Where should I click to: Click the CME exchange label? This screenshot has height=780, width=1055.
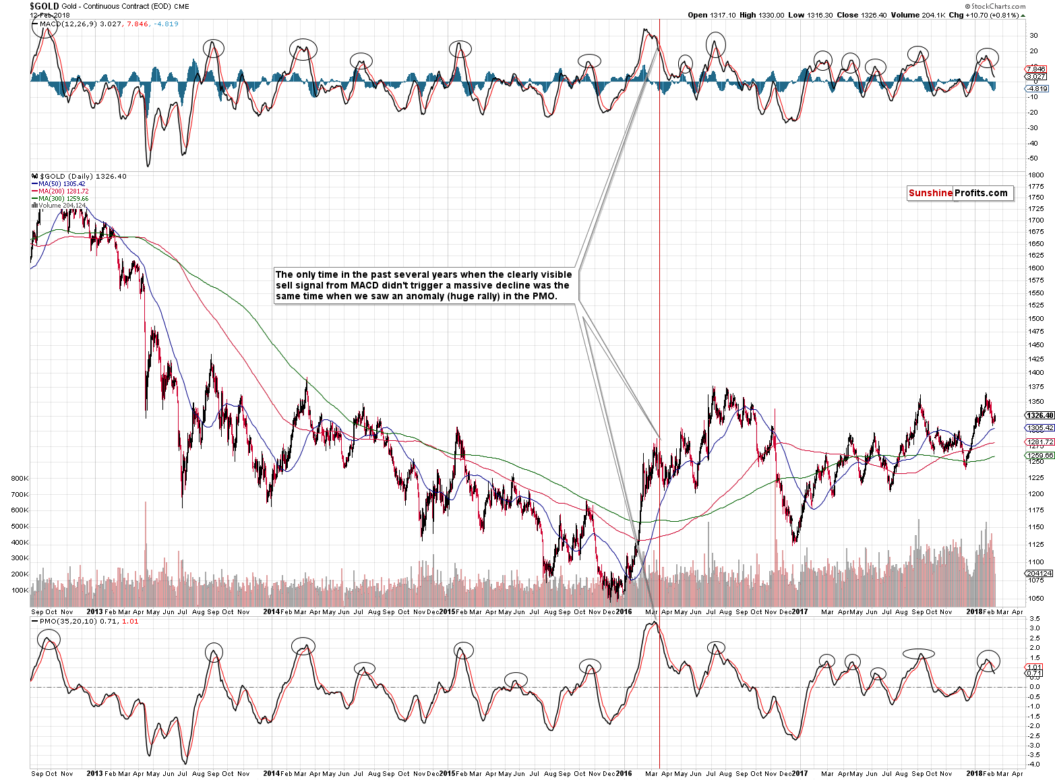point(181,7)
